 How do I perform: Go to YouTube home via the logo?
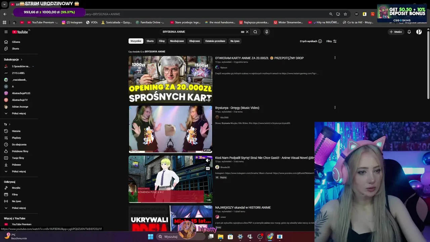(20, 32)
